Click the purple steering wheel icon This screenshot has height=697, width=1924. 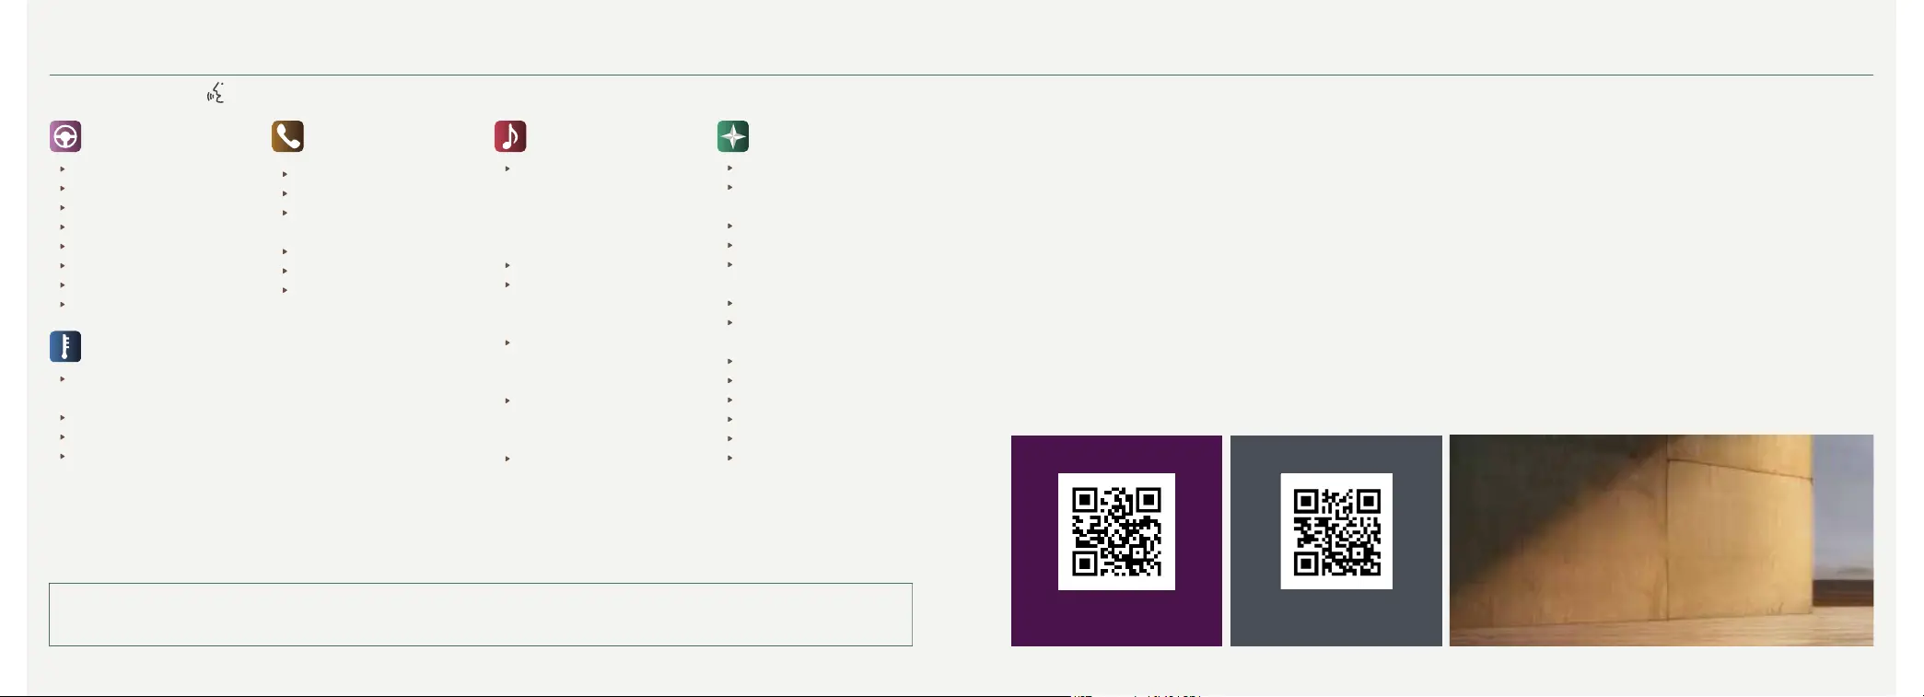65,136
